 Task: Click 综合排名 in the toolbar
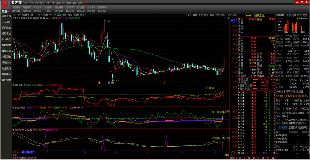(x=91, y=7)
